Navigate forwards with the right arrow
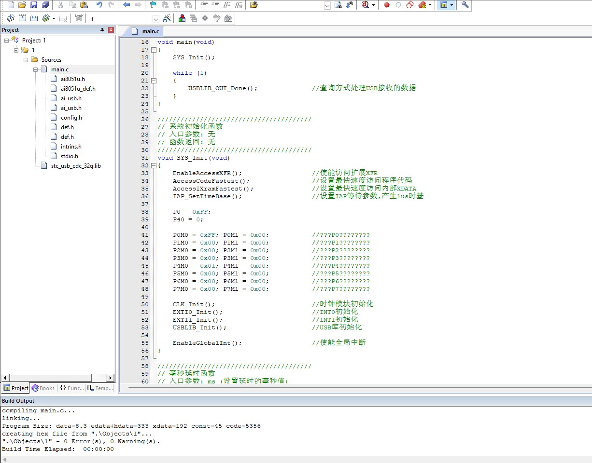This screenshot has width=592, height=463. click(x=138, y=5)
